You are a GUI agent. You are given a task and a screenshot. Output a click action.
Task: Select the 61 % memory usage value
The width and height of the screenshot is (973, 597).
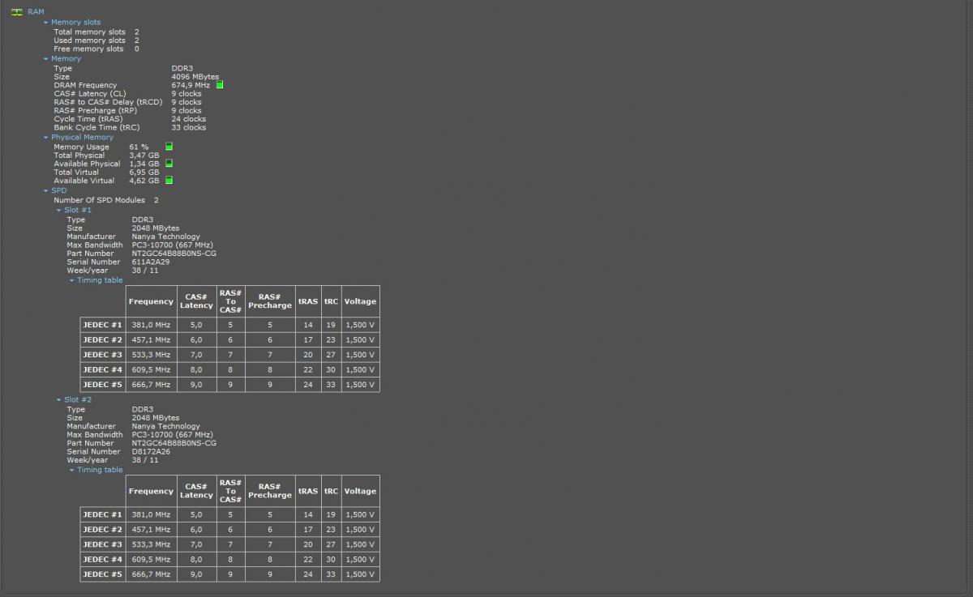[x=139, y=147]
